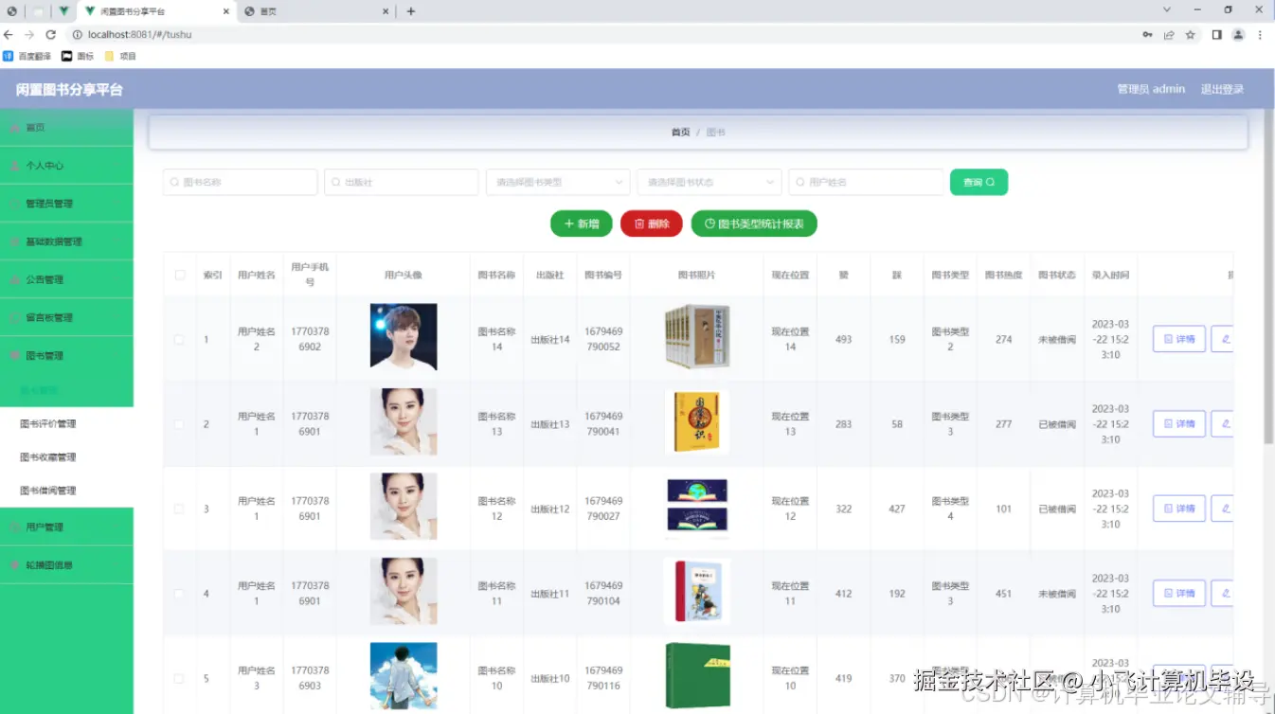
Task: Click the password key icon in address bar
Action: [1147, 34]
